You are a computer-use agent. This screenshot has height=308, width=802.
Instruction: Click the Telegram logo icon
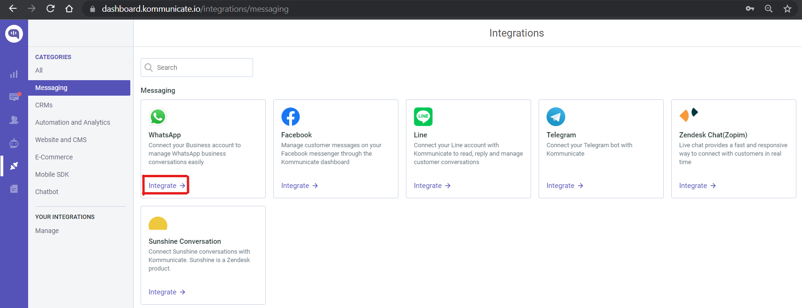(x=556, y=117)
